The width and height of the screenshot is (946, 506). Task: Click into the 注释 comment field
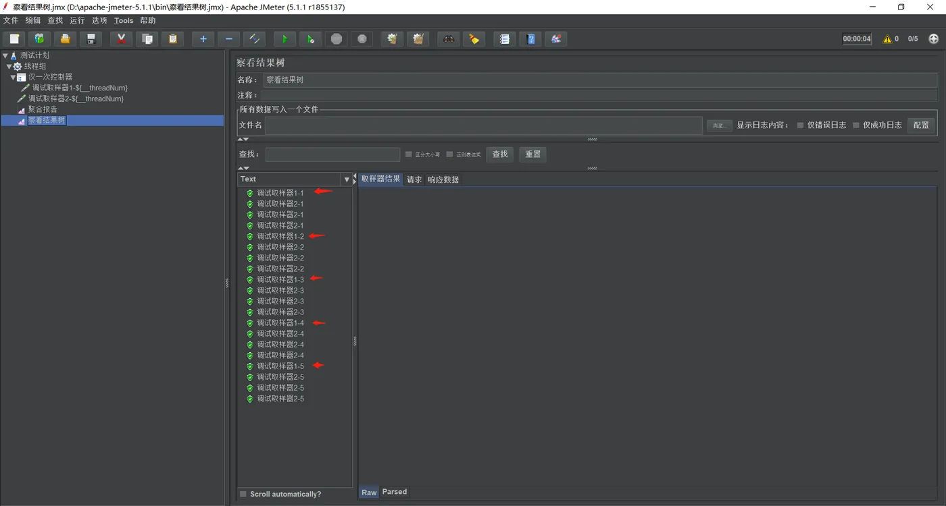pyautogui.click(x=600, y=95)
